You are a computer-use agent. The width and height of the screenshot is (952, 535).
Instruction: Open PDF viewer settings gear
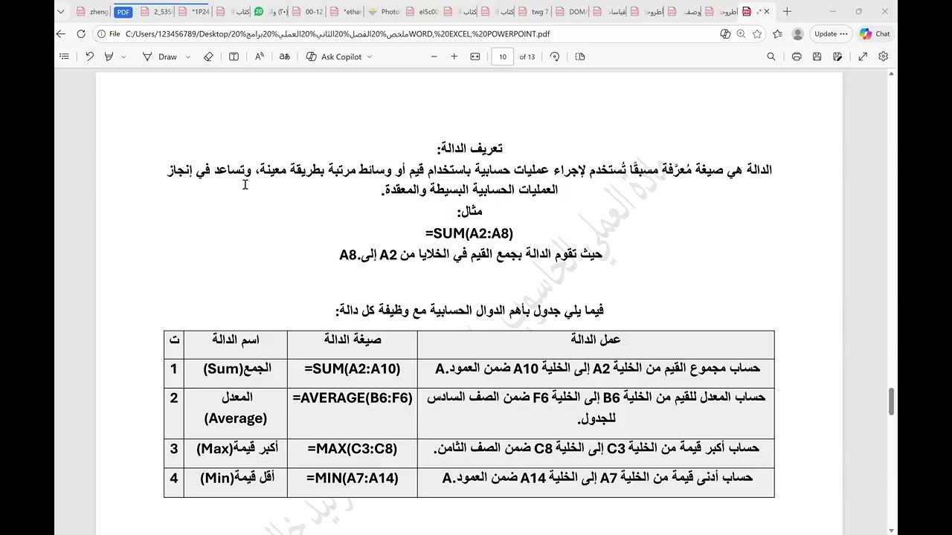[x=884, y=56]
